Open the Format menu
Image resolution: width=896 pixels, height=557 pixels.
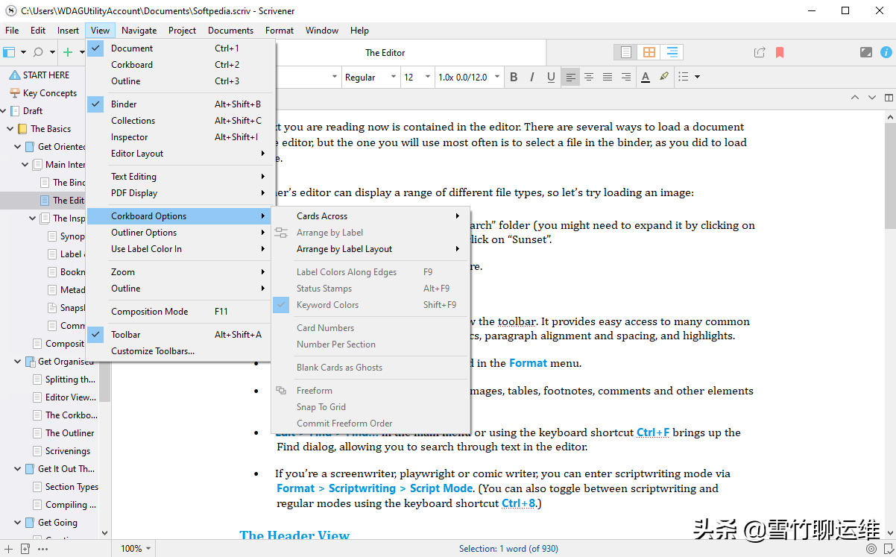(x=280, y=31)
